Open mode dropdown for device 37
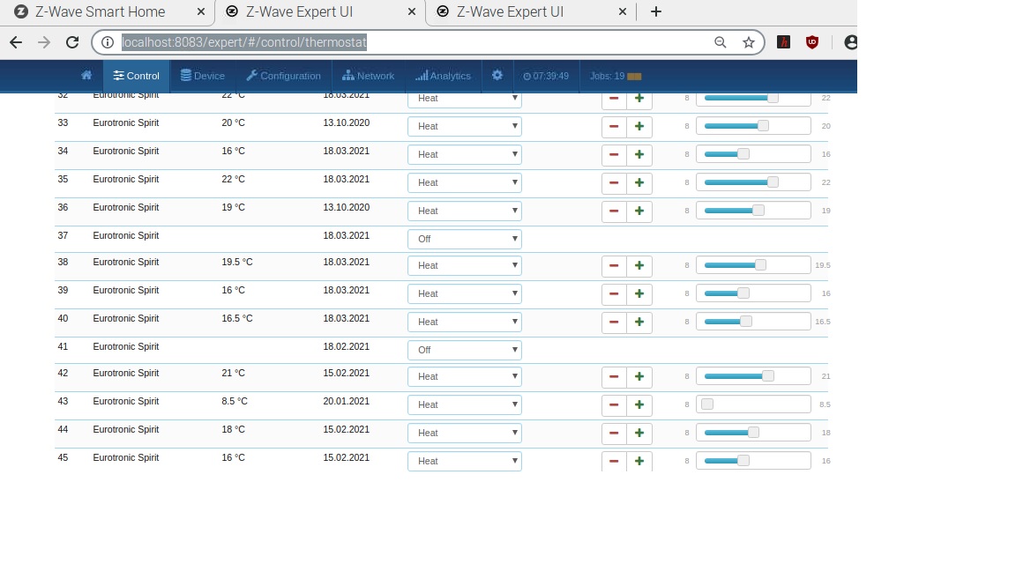The height and width of the screenshot is (571, 1016). (464, 239)
